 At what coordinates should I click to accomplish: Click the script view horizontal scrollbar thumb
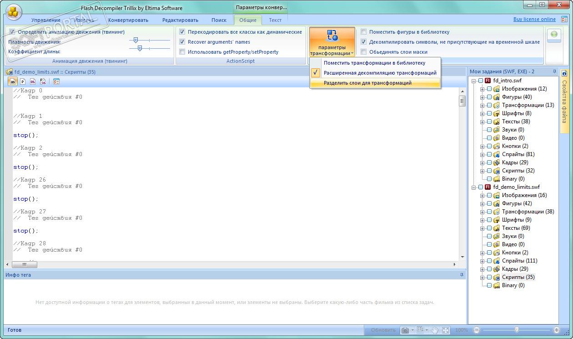click(x=25, y=264)
